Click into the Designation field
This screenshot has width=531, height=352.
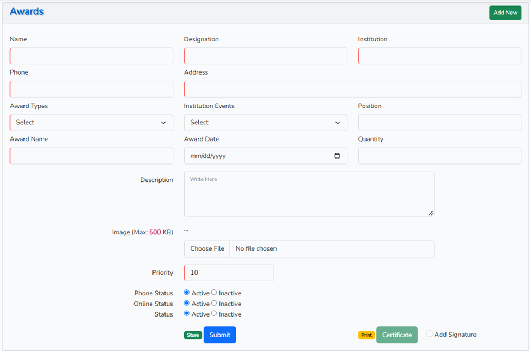pyautogui.click(x=265, y=56)
